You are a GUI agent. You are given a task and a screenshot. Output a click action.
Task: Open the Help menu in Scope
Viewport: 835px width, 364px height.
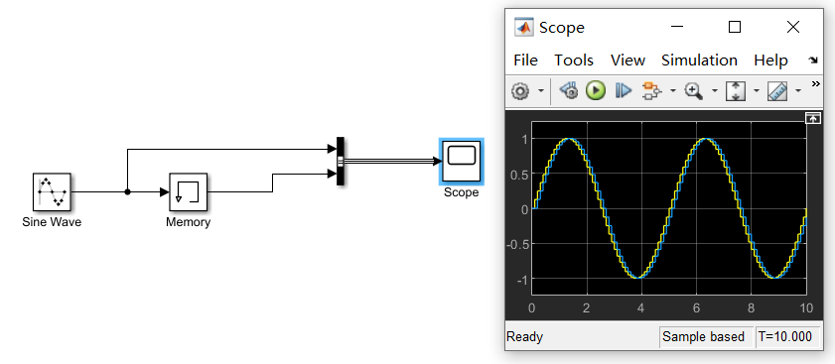click(770, 61)
